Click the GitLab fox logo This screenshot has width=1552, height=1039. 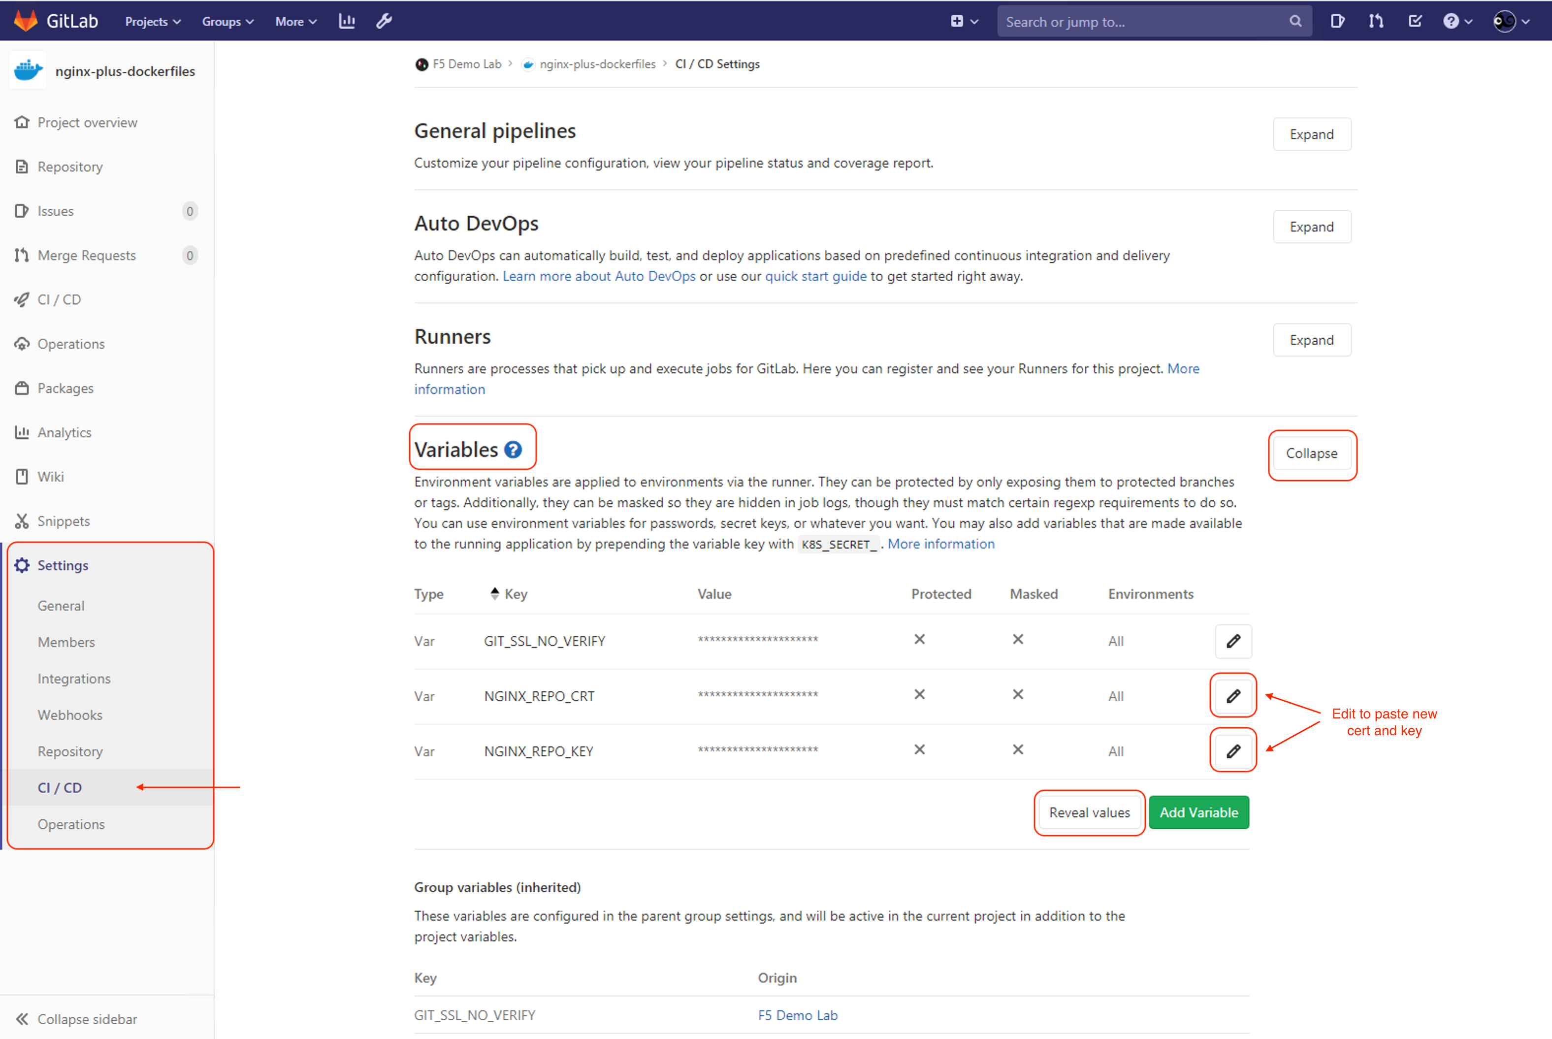(25, 21)
